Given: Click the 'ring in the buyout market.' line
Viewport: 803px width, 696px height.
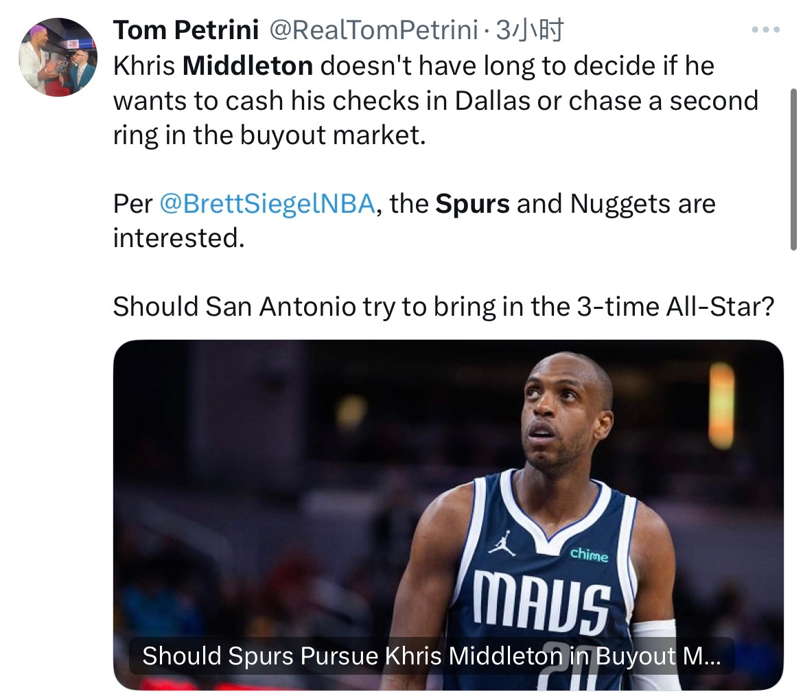Looking at the screenshot, I should coord(270,135).
